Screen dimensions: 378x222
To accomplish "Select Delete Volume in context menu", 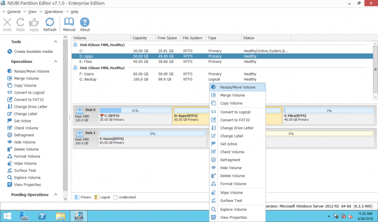I will pyautogui.click(x=237, y=176).
